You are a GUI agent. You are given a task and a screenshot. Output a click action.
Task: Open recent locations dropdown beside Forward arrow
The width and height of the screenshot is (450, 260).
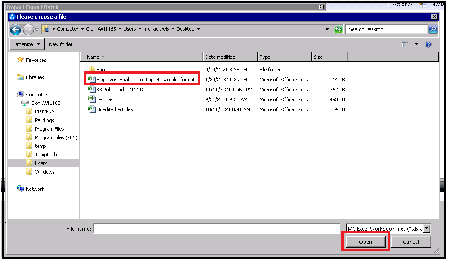coord(37,29)
